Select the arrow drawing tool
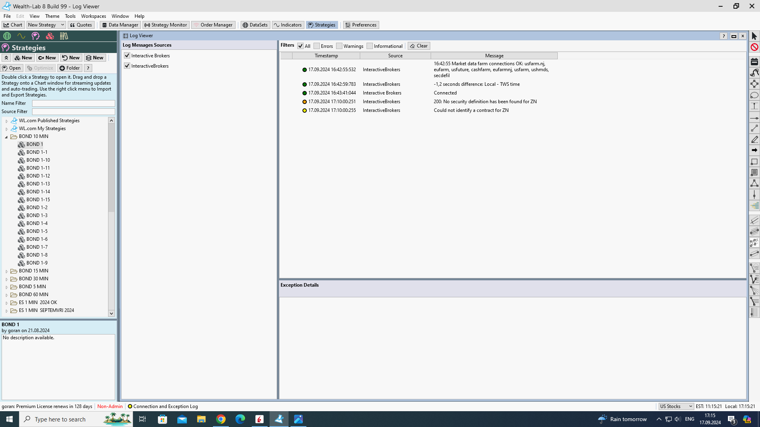The height and width of the screenshot is (427, 760). (x=754, y=150)
